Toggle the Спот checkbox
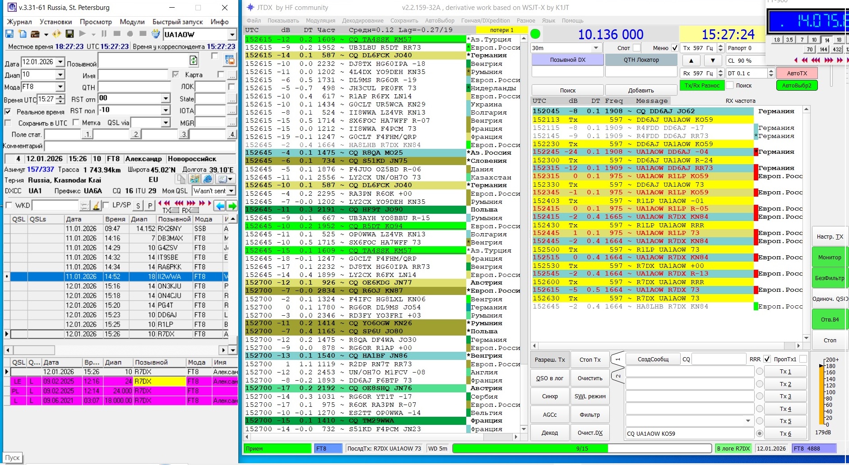849x465 pixels. coord(636,48)
